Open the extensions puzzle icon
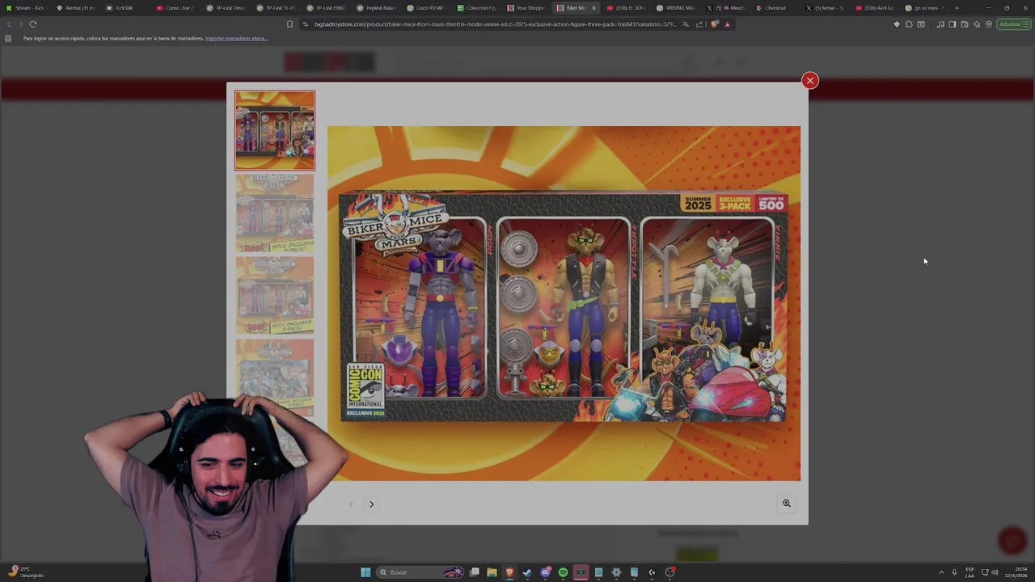Image resolution: width=1035 pixels, height=582 pixels. pyautogui.click(x=909, y=24)
